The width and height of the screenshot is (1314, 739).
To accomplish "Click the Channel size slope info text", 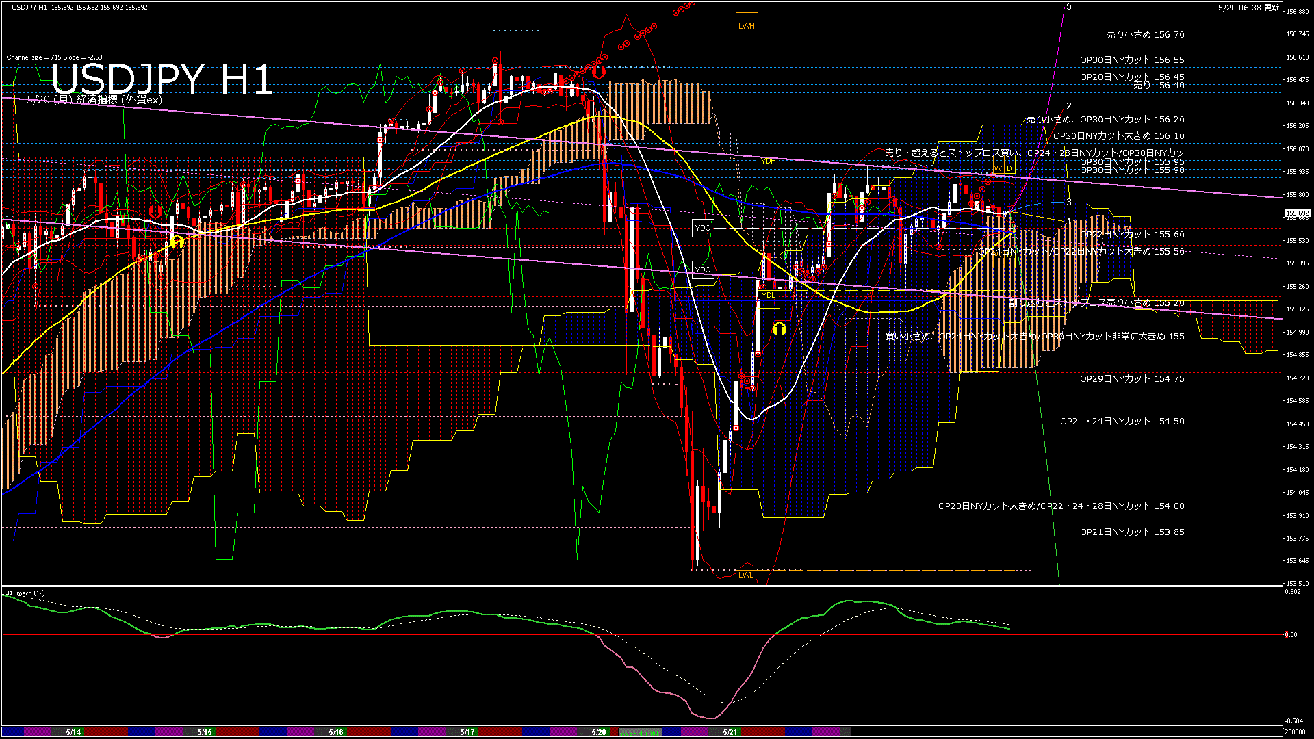I will 55,57.
